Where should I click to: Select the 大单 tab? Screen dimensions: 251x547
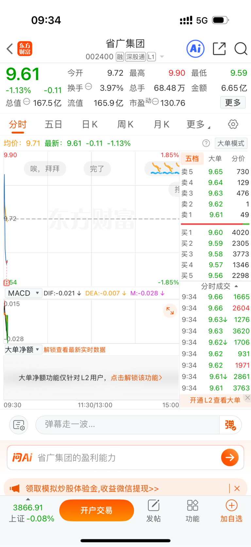tap(215, 159)
